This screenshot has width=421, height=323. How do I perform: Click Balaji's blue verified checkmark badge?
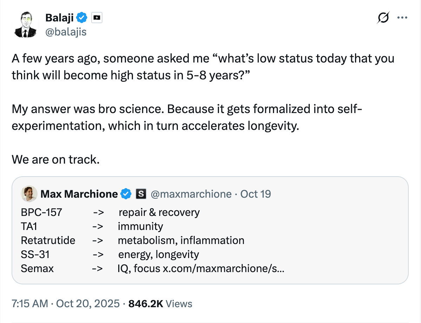[x=82, y=17]
